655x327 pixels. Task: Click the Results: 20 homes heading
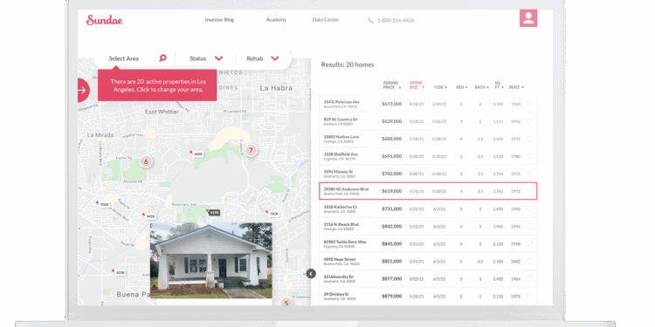348,65
